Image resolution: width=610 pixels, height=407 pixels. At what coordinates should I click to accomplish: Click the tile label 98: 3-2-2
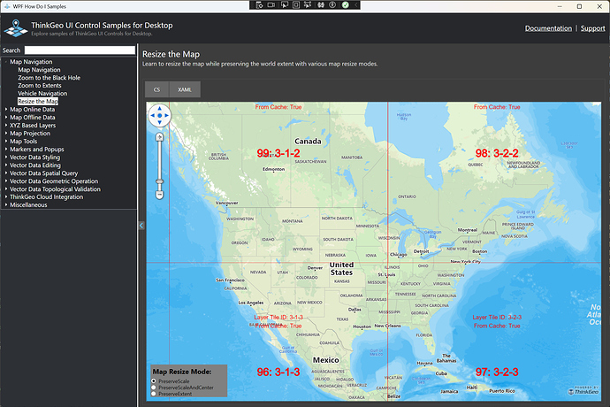tap(497, 153)
